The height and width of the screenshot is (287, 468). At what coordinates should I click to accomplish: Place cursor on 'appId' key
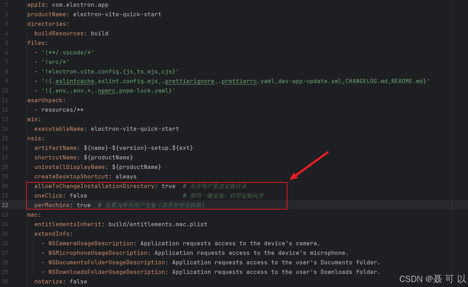(x=36, y=5)
